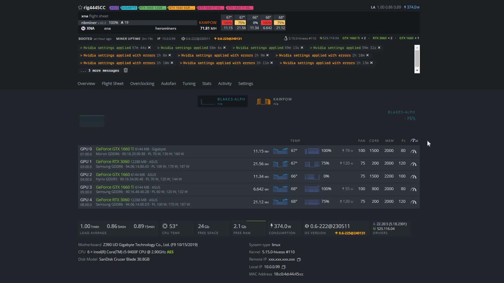Viewport: 504px width, 283px height.
Task: Open the Overview tab
Action: pyautogui.click(x=86, y=83)
